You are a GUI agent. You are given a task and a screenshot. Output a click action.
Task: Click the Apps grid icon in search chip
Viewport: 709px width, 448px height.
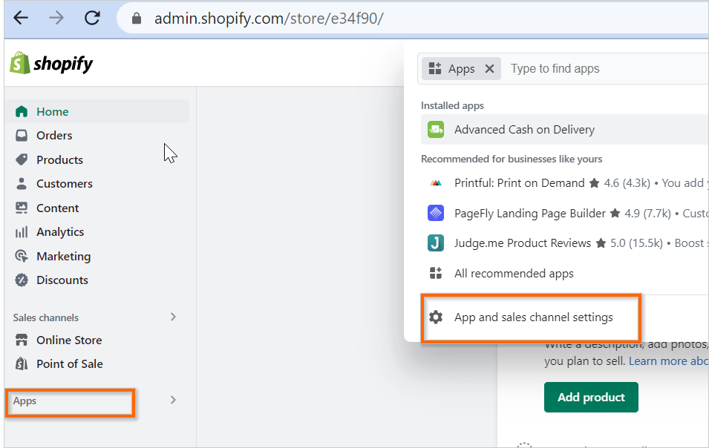[435, 69]
